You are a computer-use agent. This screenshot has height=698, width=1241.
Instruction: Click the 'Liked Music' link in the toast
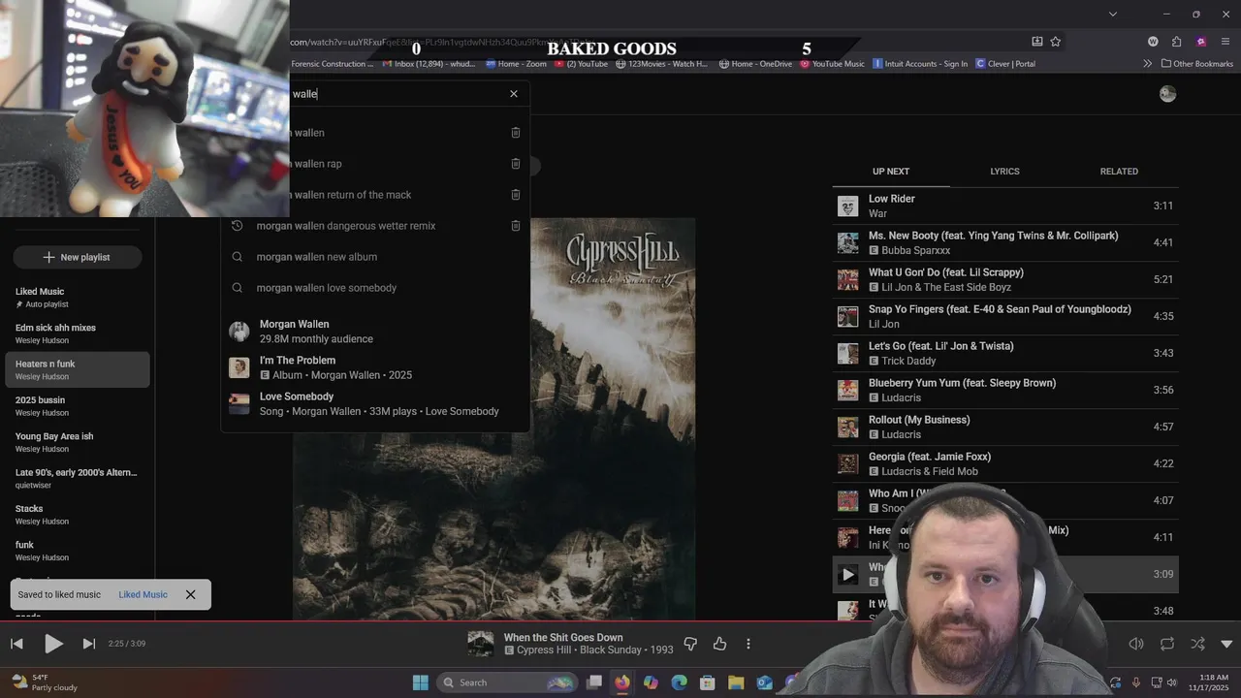143,594
